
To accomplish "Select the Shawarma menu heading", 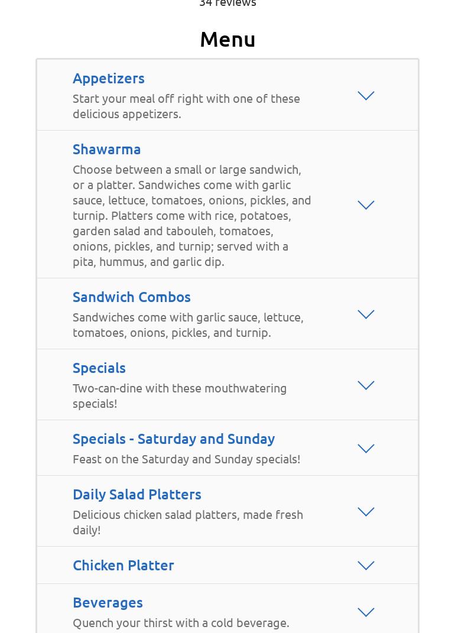I will coord(107,149).
